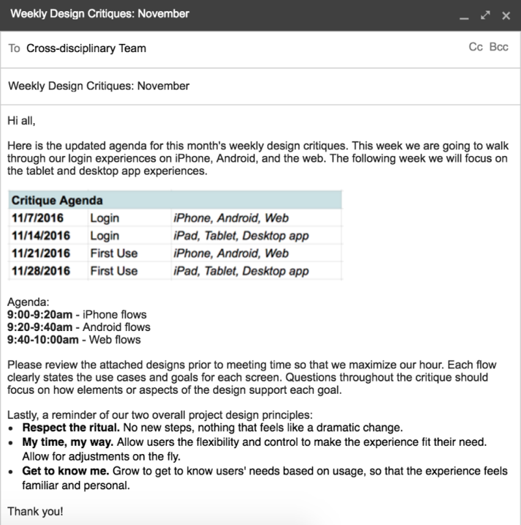Click the Cross-disciplinary Team recipient
521x525 pixels.
point(86,48)
